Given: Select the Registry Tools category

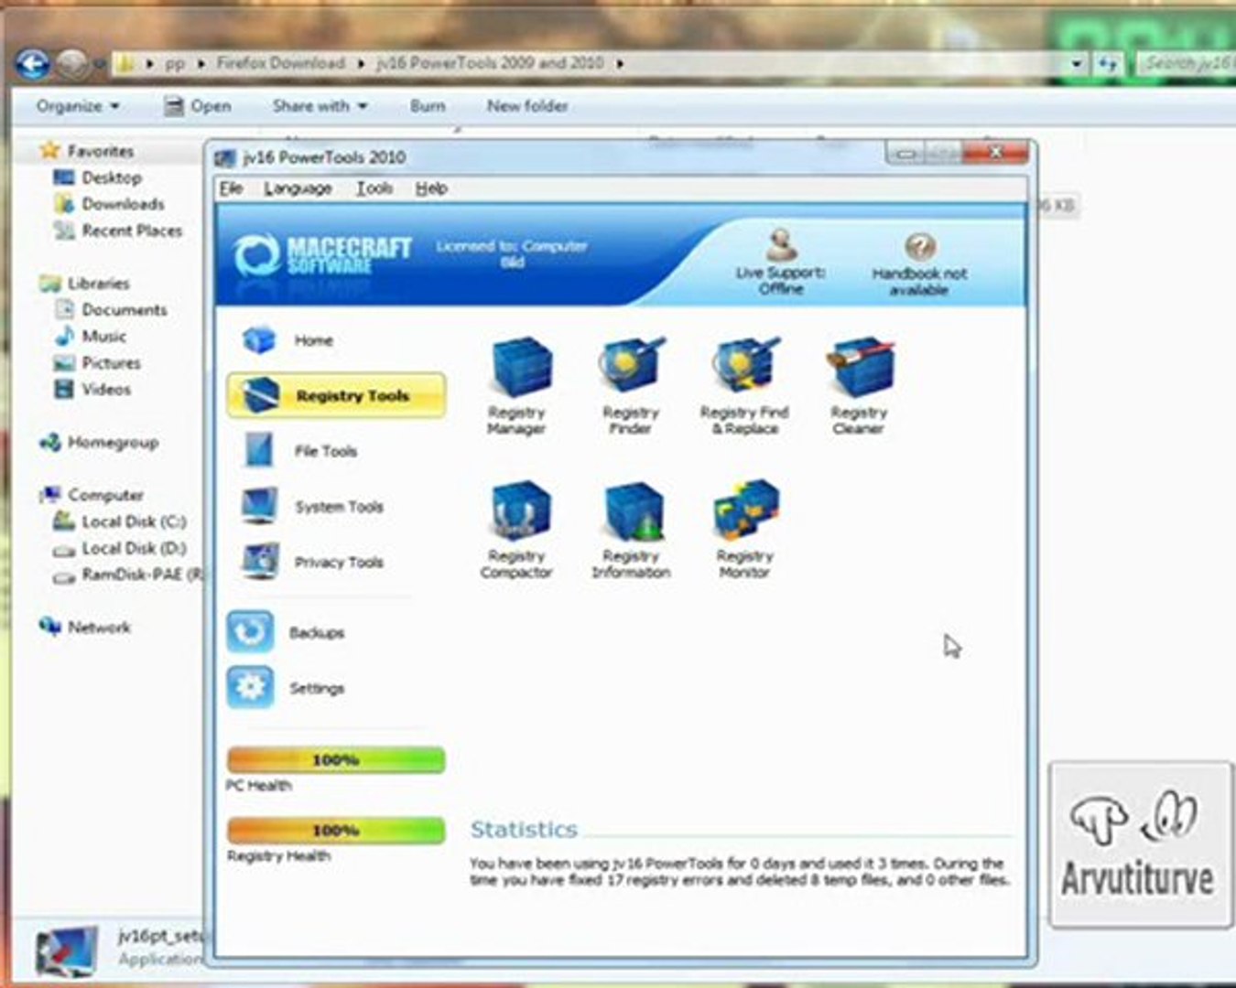Looking at the screenshot, I should (x=336, y=395).
